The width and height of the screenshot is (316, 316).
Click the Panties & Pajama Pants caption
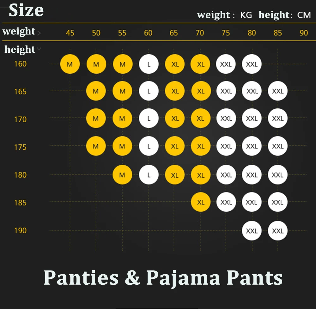click(163, 278)
